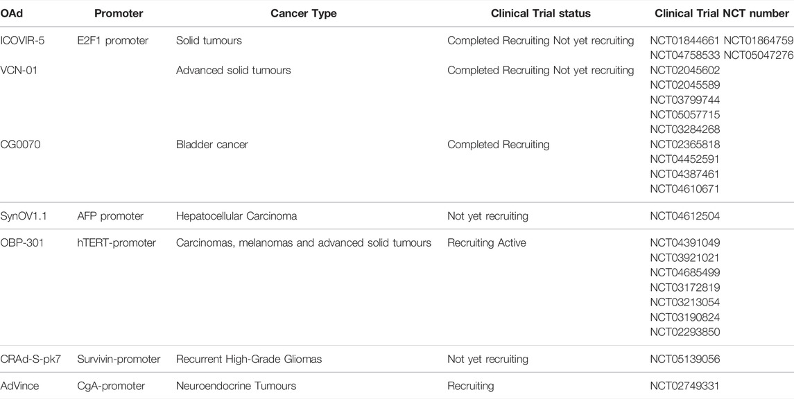Click the VCN-01 entry
The width and height of the screenshot is (794, 399).
point(19,70)
